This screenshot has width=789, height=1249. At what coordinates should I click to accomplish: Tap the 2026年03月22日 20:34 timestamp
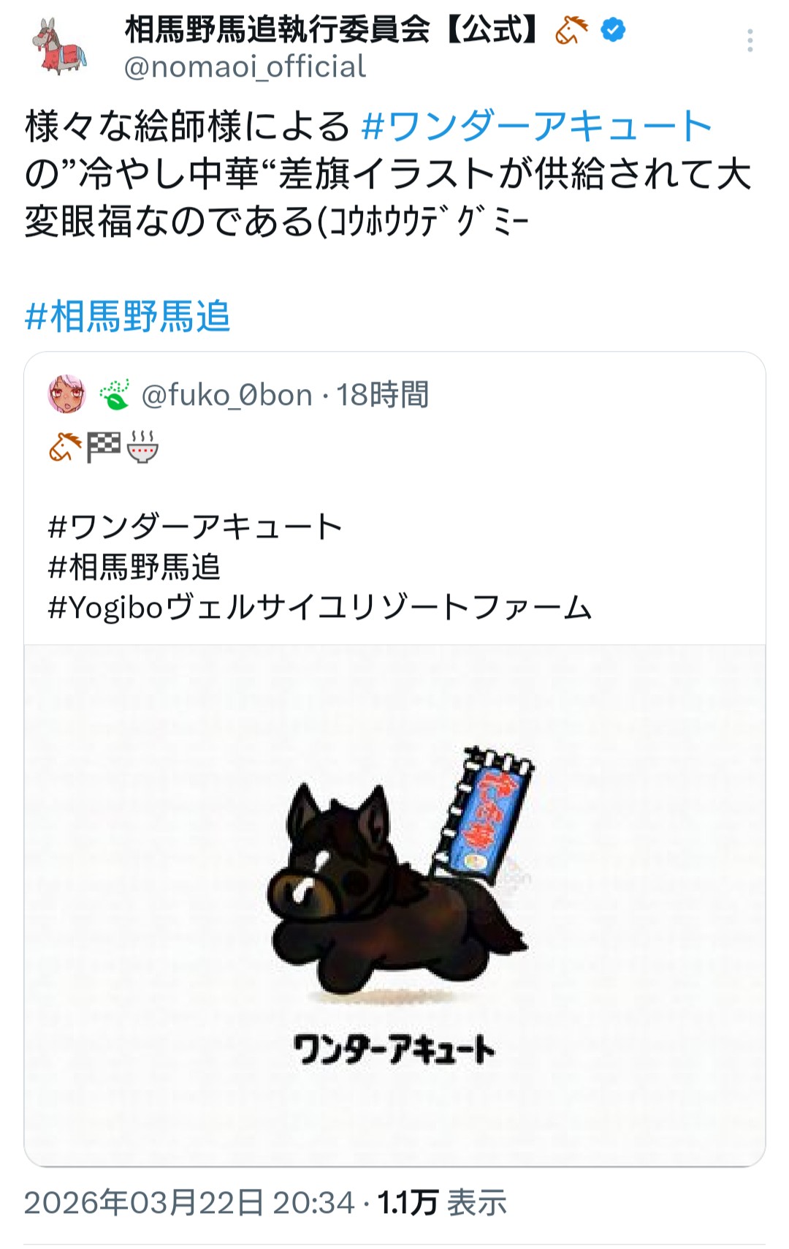click(x=189, y=1203)
